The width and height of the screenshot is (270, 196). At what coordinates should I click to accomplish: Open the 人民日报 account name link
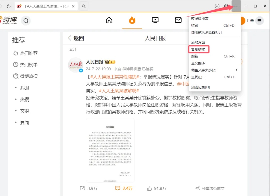click(x=94, y=62)
